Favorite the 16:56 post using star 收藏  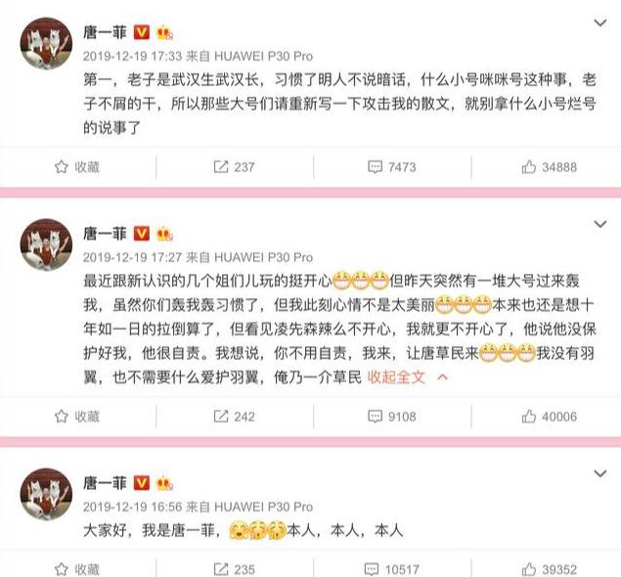77,569
